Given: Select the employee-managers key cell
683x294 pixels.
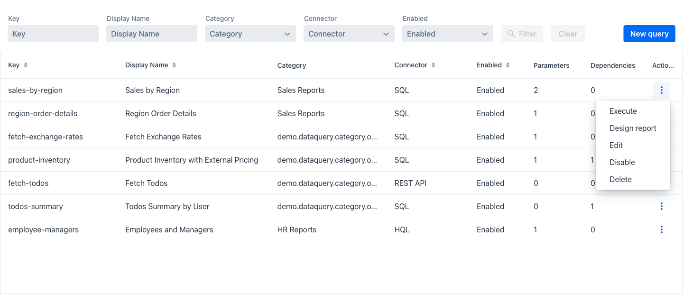Looking at the screenshot, I should pyautogui.click(x=43, y=230).
